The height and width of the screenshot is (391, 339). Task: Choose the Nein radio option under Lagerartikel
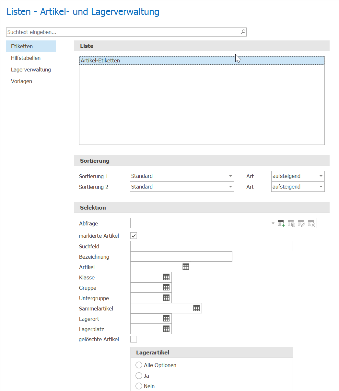click(139, 386)
